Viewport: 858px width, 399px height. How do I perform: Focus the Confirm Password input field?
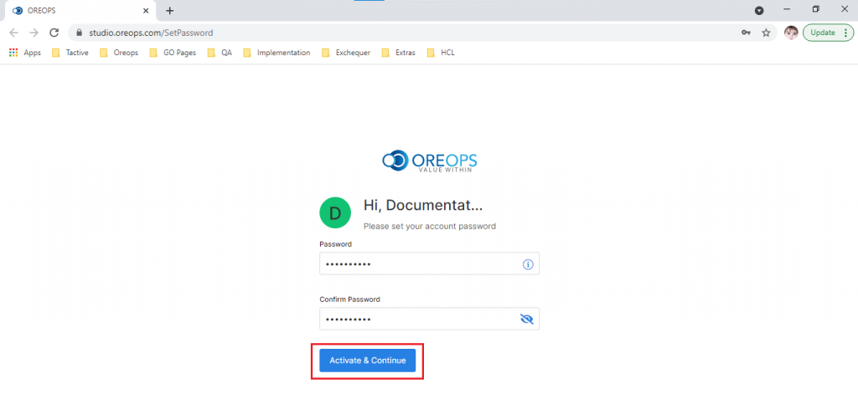[x=429, y=319]
